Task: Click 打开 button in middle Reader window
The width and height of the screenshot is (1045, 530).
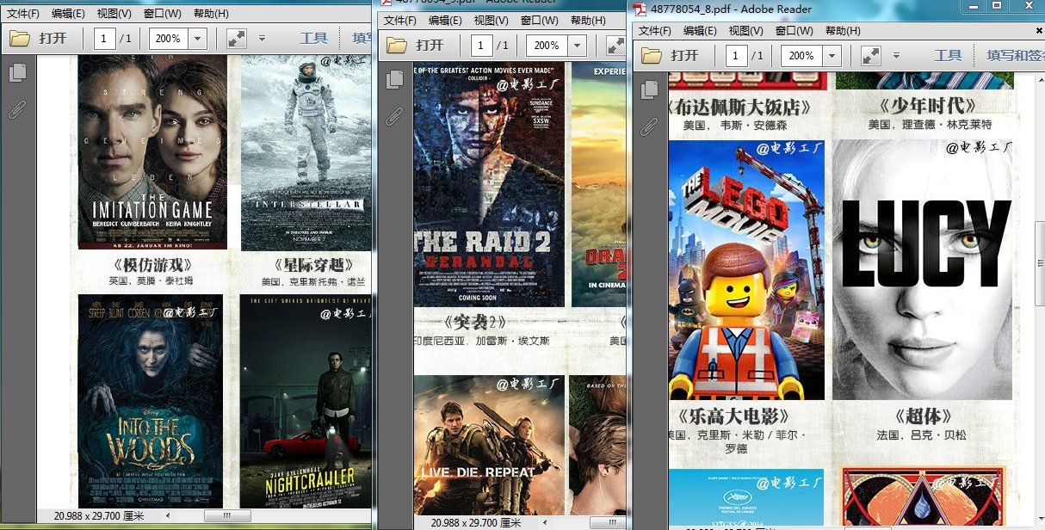Action: (x=430, y=46)
